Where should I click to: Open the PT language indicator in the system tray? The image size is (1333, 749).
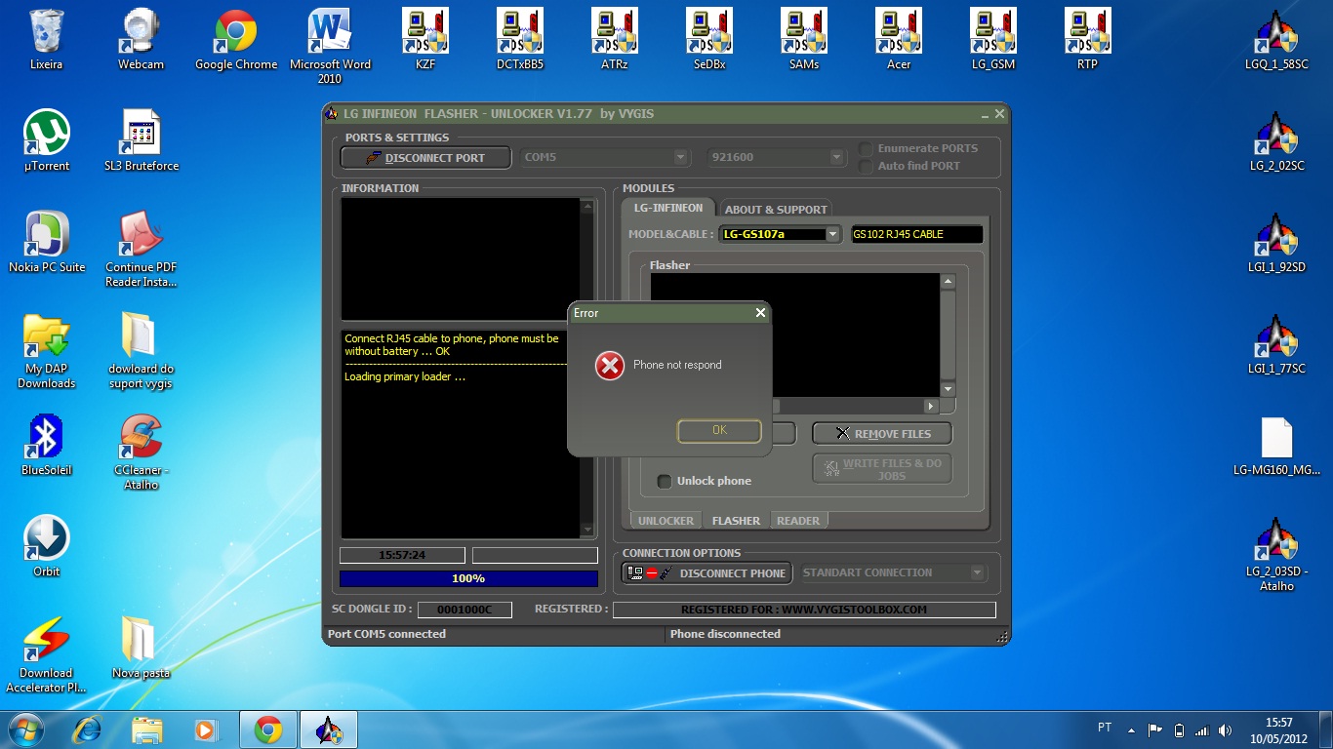(x=1105, y=728)
